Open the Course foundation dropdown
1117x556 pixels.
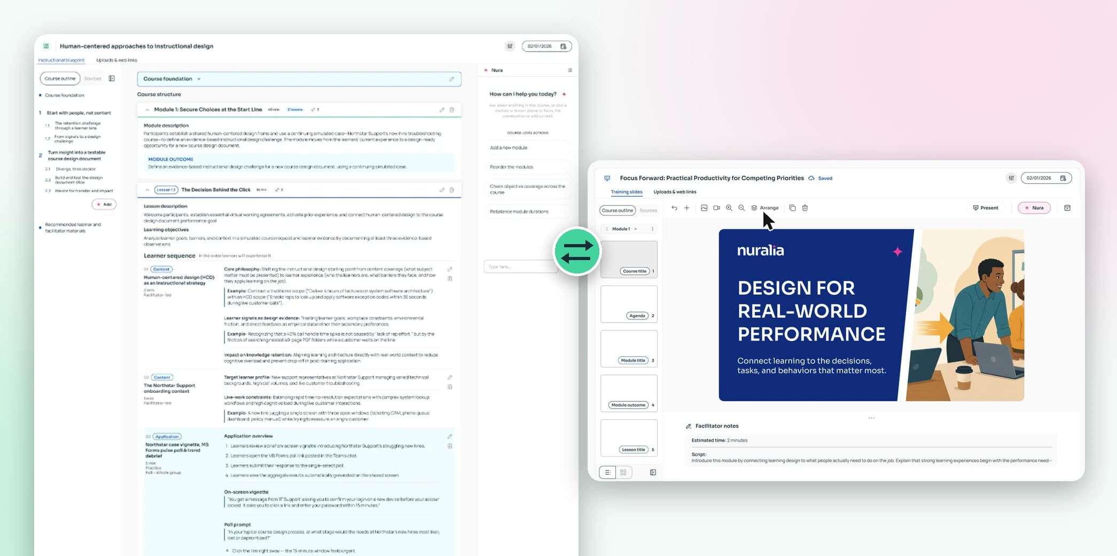(199, 79)
